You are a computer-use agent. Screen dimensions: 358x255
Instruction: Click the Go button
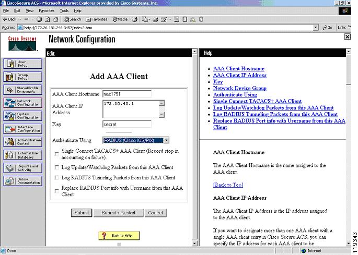coord(327,28)
